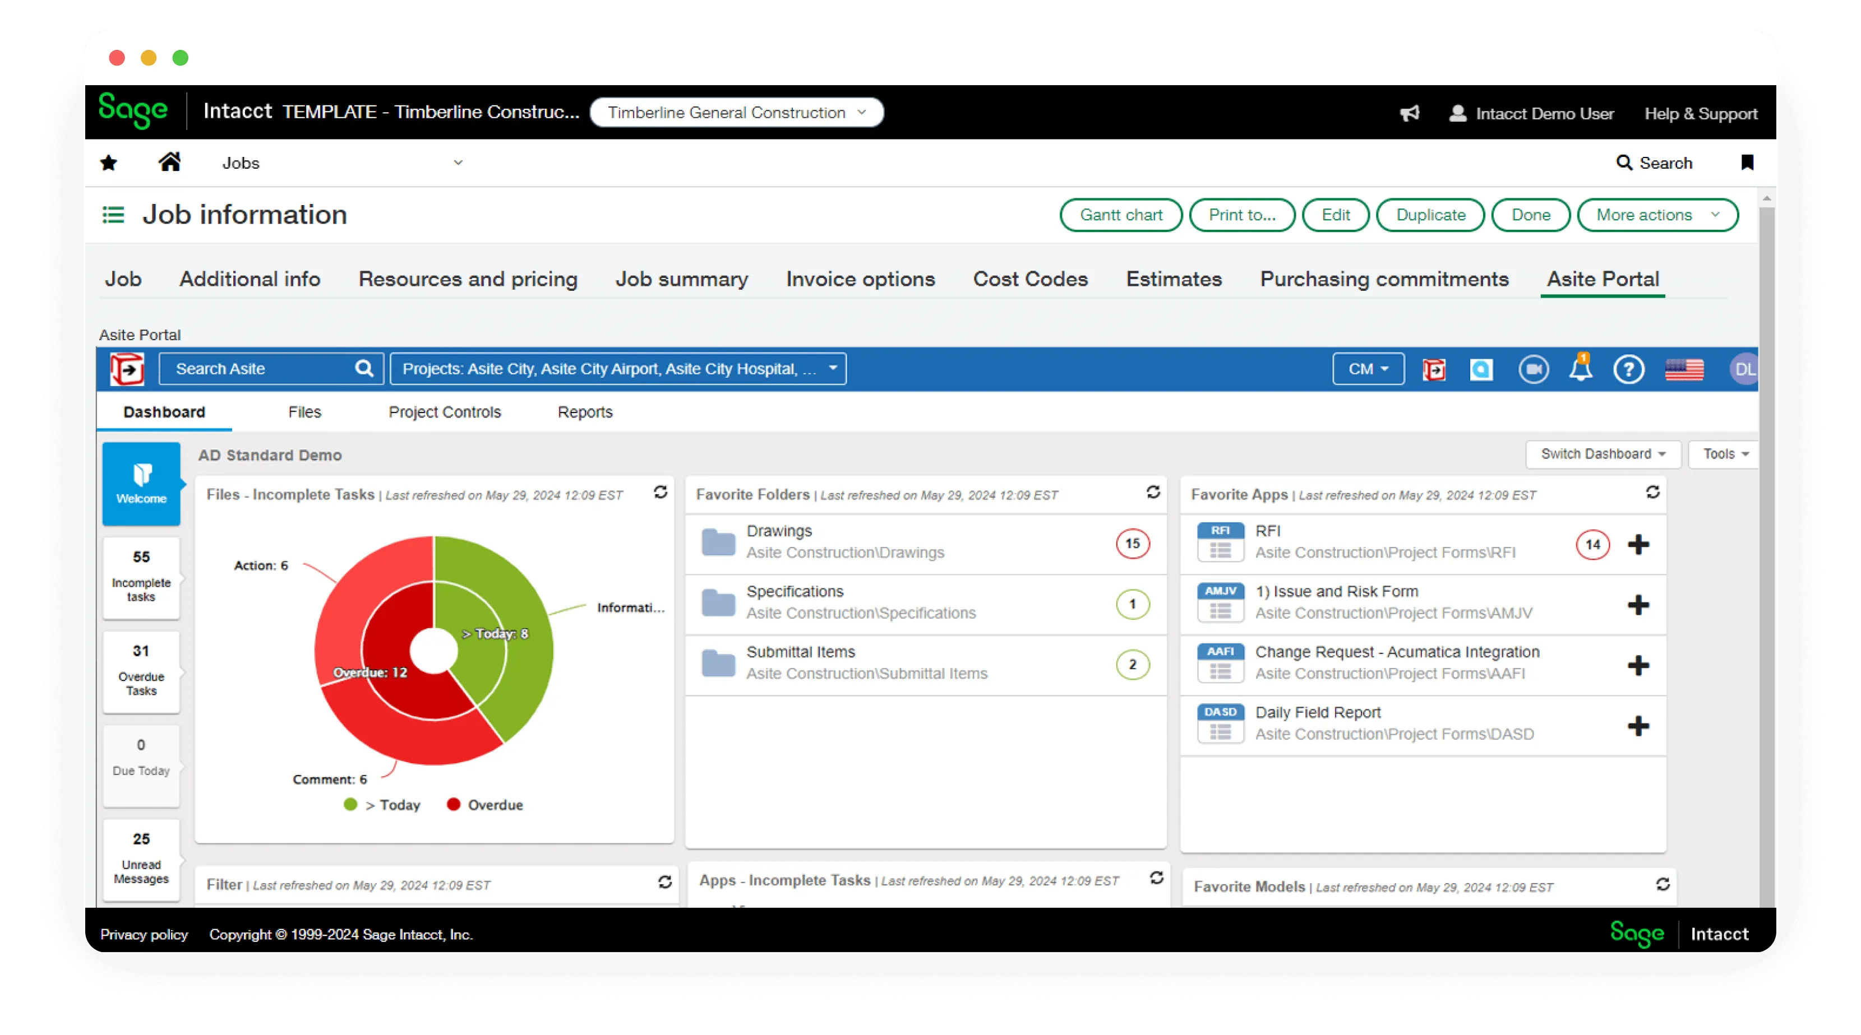Click the announcements megaphone icon
1861x1035 pixels.
(x=1410, y=113)
